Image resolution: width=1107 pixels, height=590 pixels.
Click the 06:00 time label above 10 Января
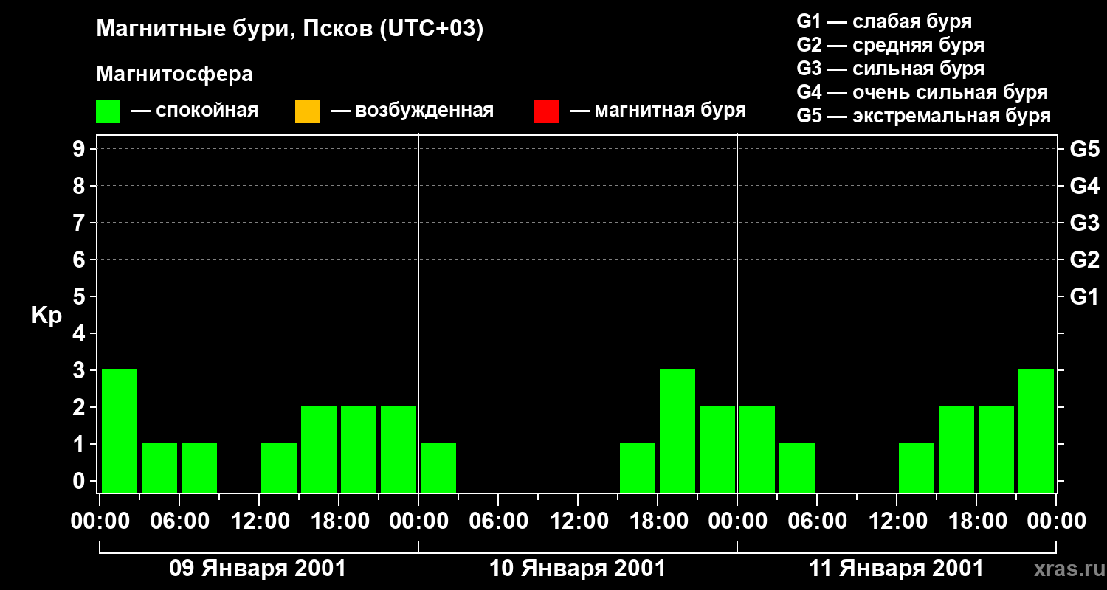coord(498,521)
